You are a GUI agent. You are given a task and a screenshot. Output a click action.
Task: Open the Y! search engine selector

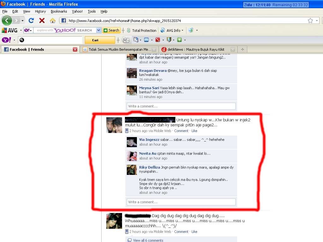[x=28, y=30]
